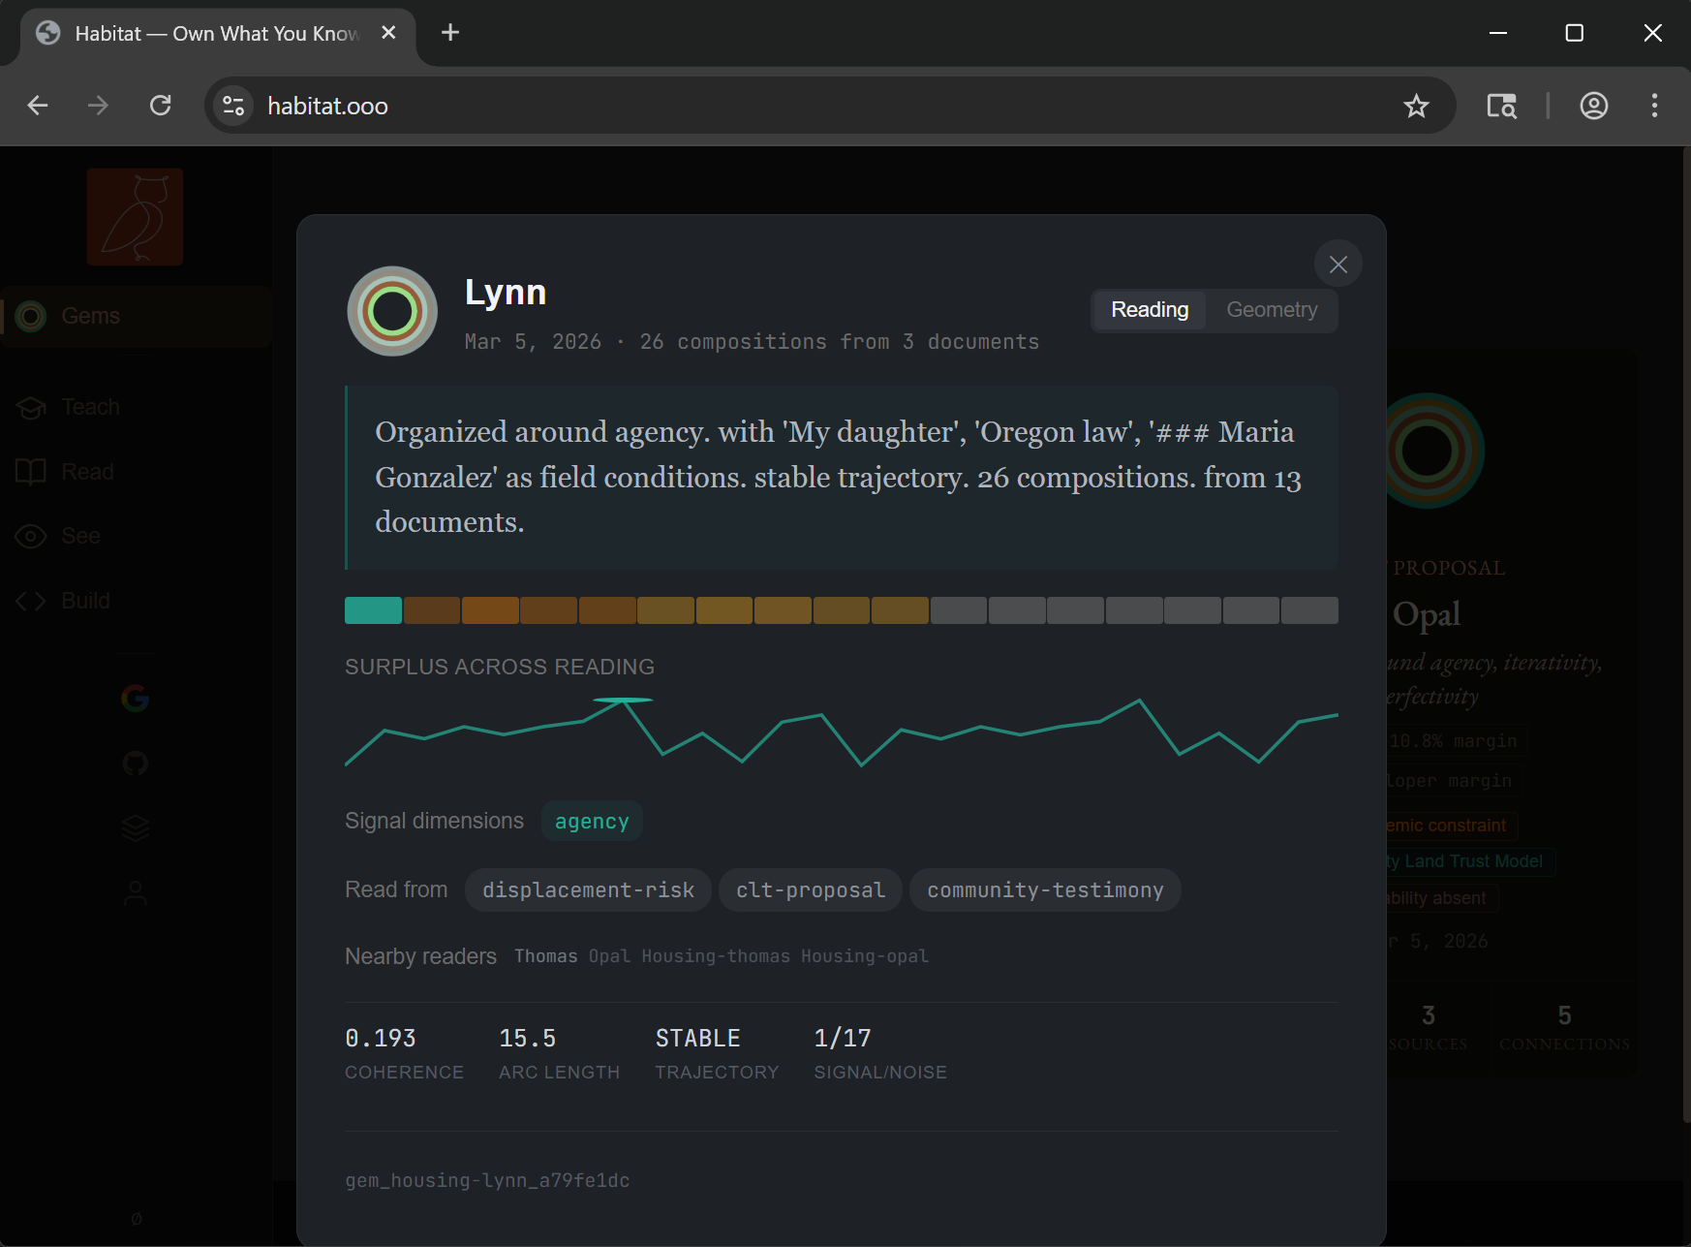1691x1247 pixels.
Task: Switch to the Geometry tab
Action: (x=1271, y=310)
